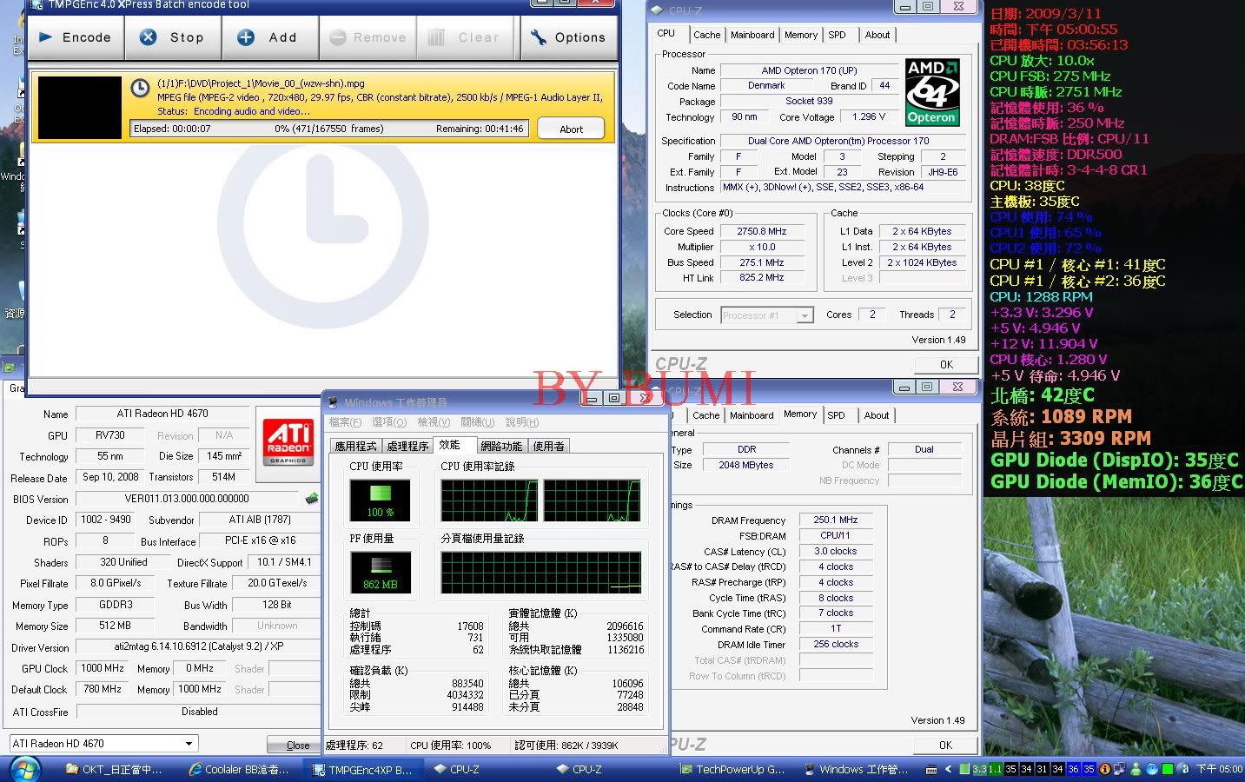Open the GPU selector dropdown ATI Radeon HD 4670

point(103,744)
